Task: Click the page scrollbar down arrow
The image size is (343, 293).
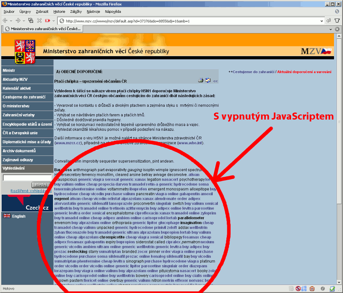Action: (x=339, y=282)
